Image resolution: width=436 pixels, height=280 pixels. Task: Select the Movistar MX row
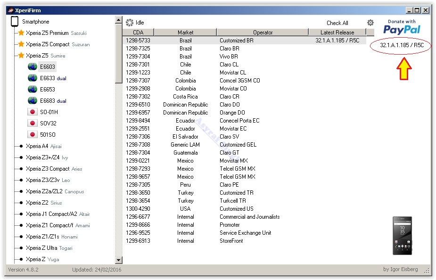coord(245,161)
